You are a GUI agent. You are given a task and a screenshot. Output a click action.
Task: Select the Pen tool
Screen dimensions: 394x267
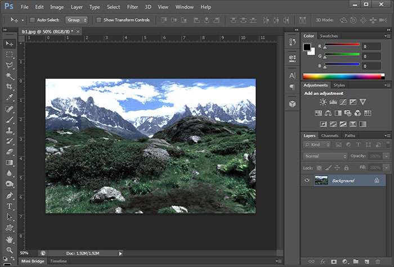10,196
